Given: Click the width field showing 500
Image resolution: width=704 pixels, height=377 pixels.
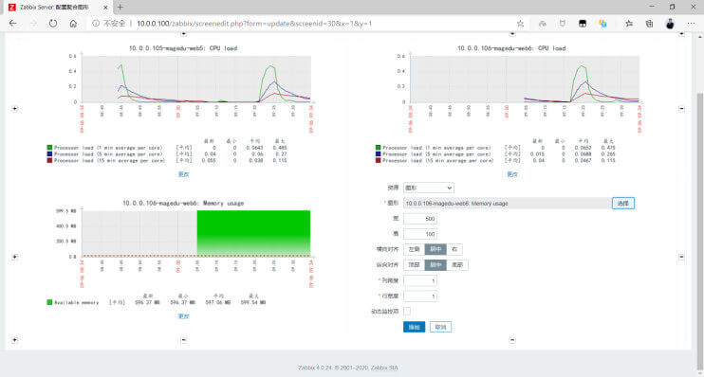Looking at the screenshot, I should pos(420,219).
